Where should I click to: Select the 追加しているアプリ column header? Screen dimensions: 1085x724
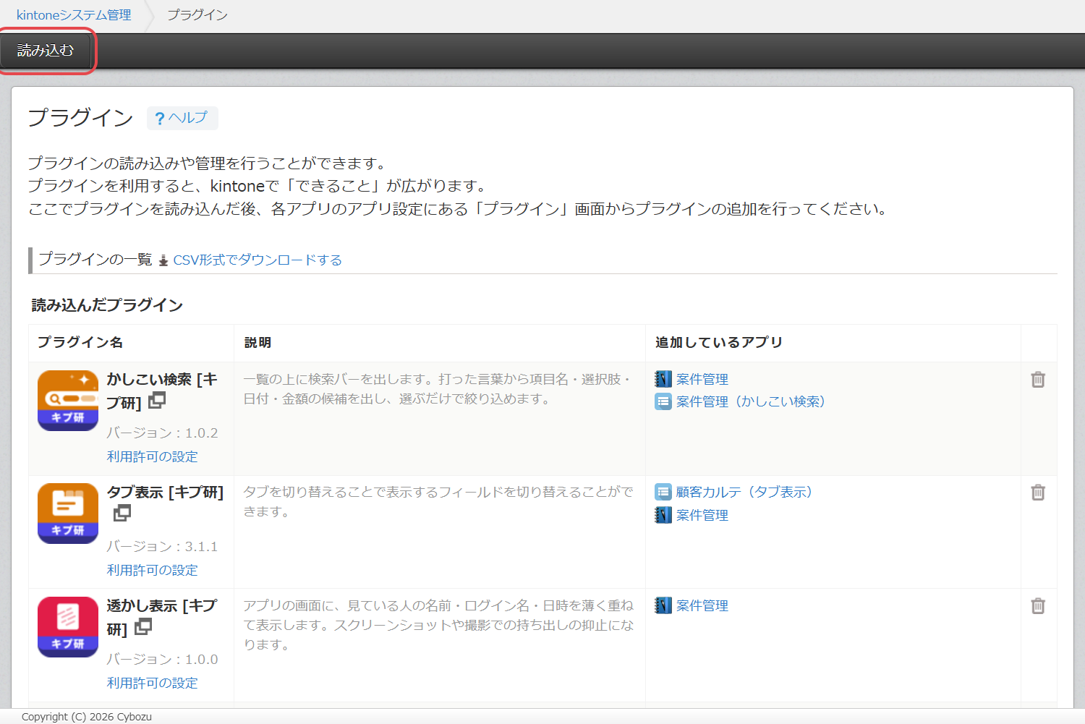click(x=719, y=342)
